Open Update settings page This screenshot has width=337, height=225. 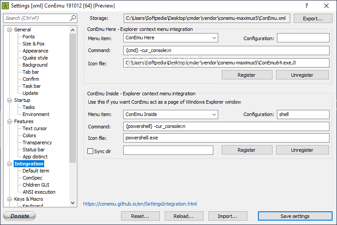coord(30,93)
